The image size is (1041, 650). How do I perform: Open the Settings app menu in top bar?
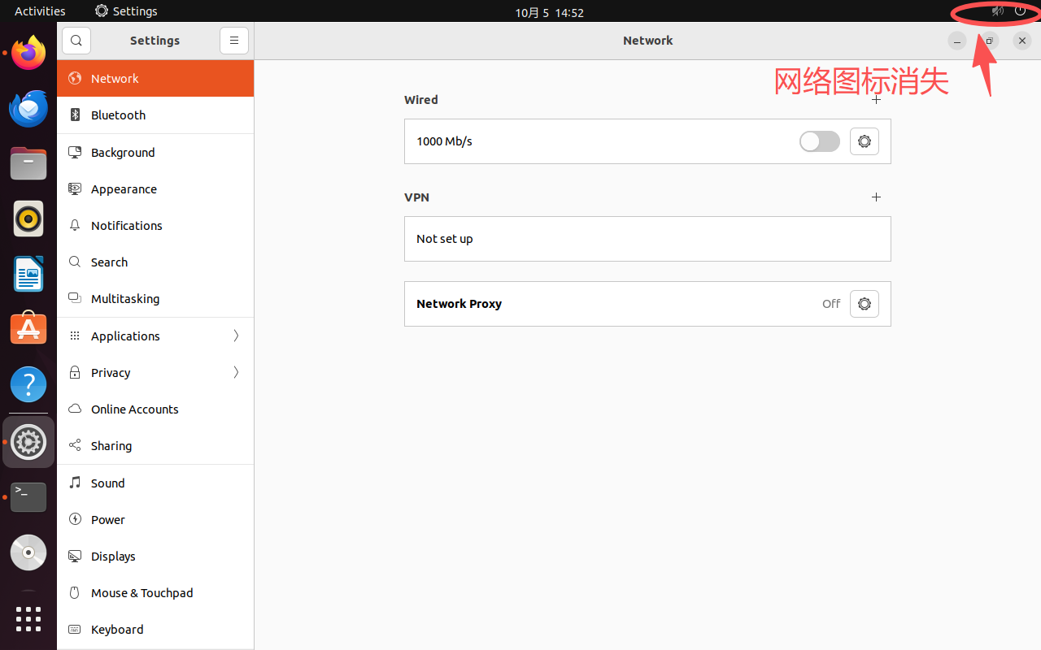click(x=126, y=11)
